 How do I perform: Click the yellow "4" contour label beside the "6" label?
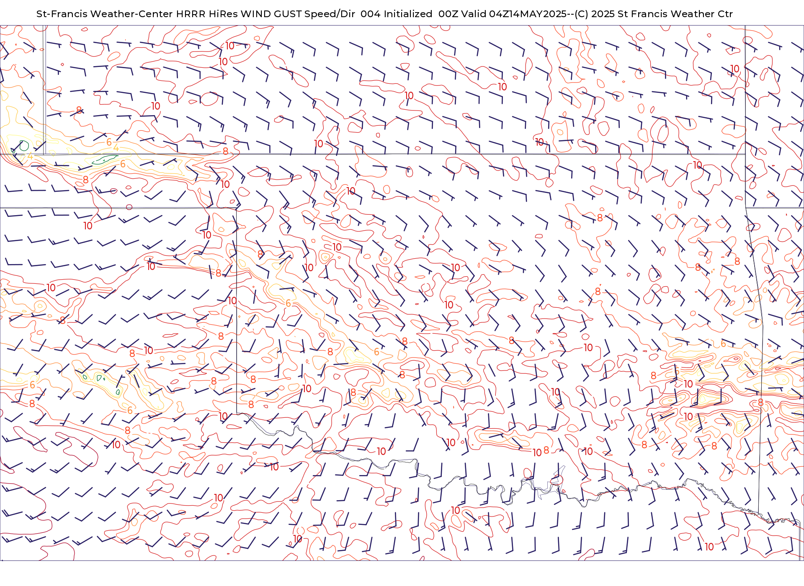point(116,148)
